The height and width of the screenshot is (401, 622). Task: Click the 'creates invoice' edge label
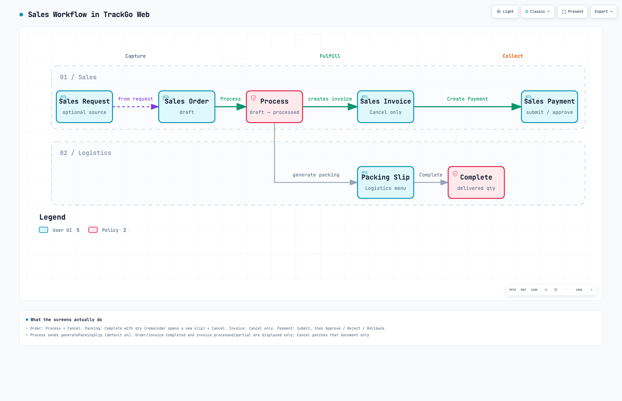(330, 99)
